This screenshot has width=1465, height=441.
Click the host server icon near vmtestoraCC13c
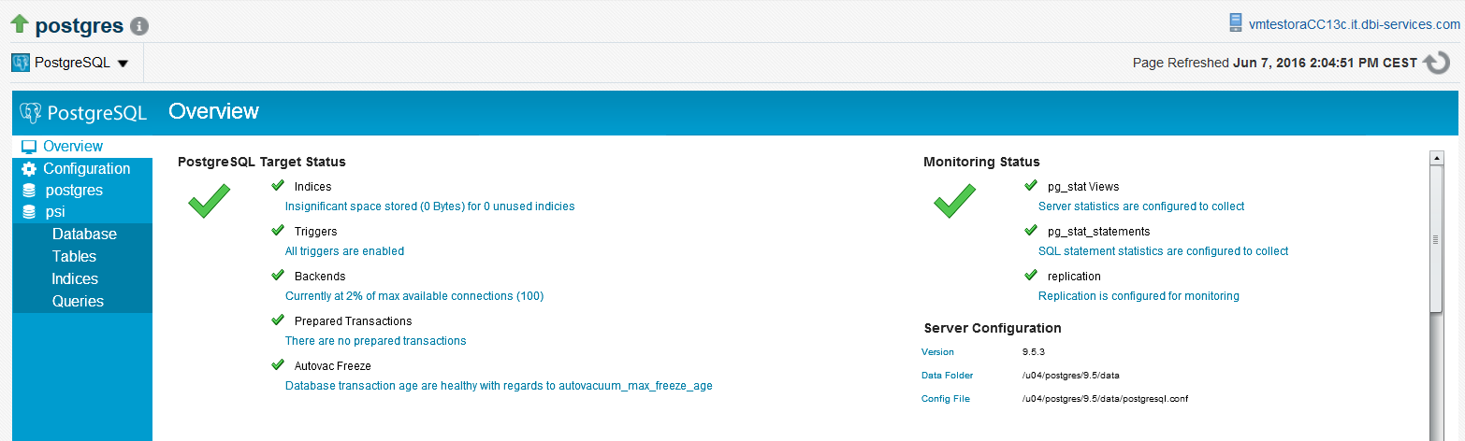[1237, 24]
